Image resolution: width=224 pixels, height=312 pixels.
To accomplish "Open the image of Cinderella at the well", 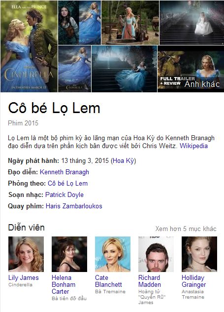I will tap(130, 23).
